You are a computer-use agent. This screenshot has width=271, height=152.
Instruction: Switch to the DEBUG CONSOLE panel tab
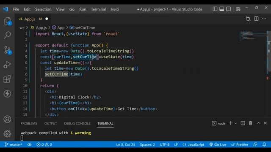point(77,123)
